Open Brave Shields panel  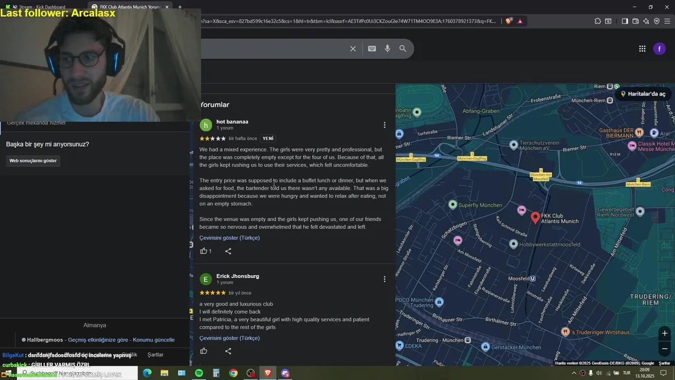pyautogui.click(x=508, y=21)
